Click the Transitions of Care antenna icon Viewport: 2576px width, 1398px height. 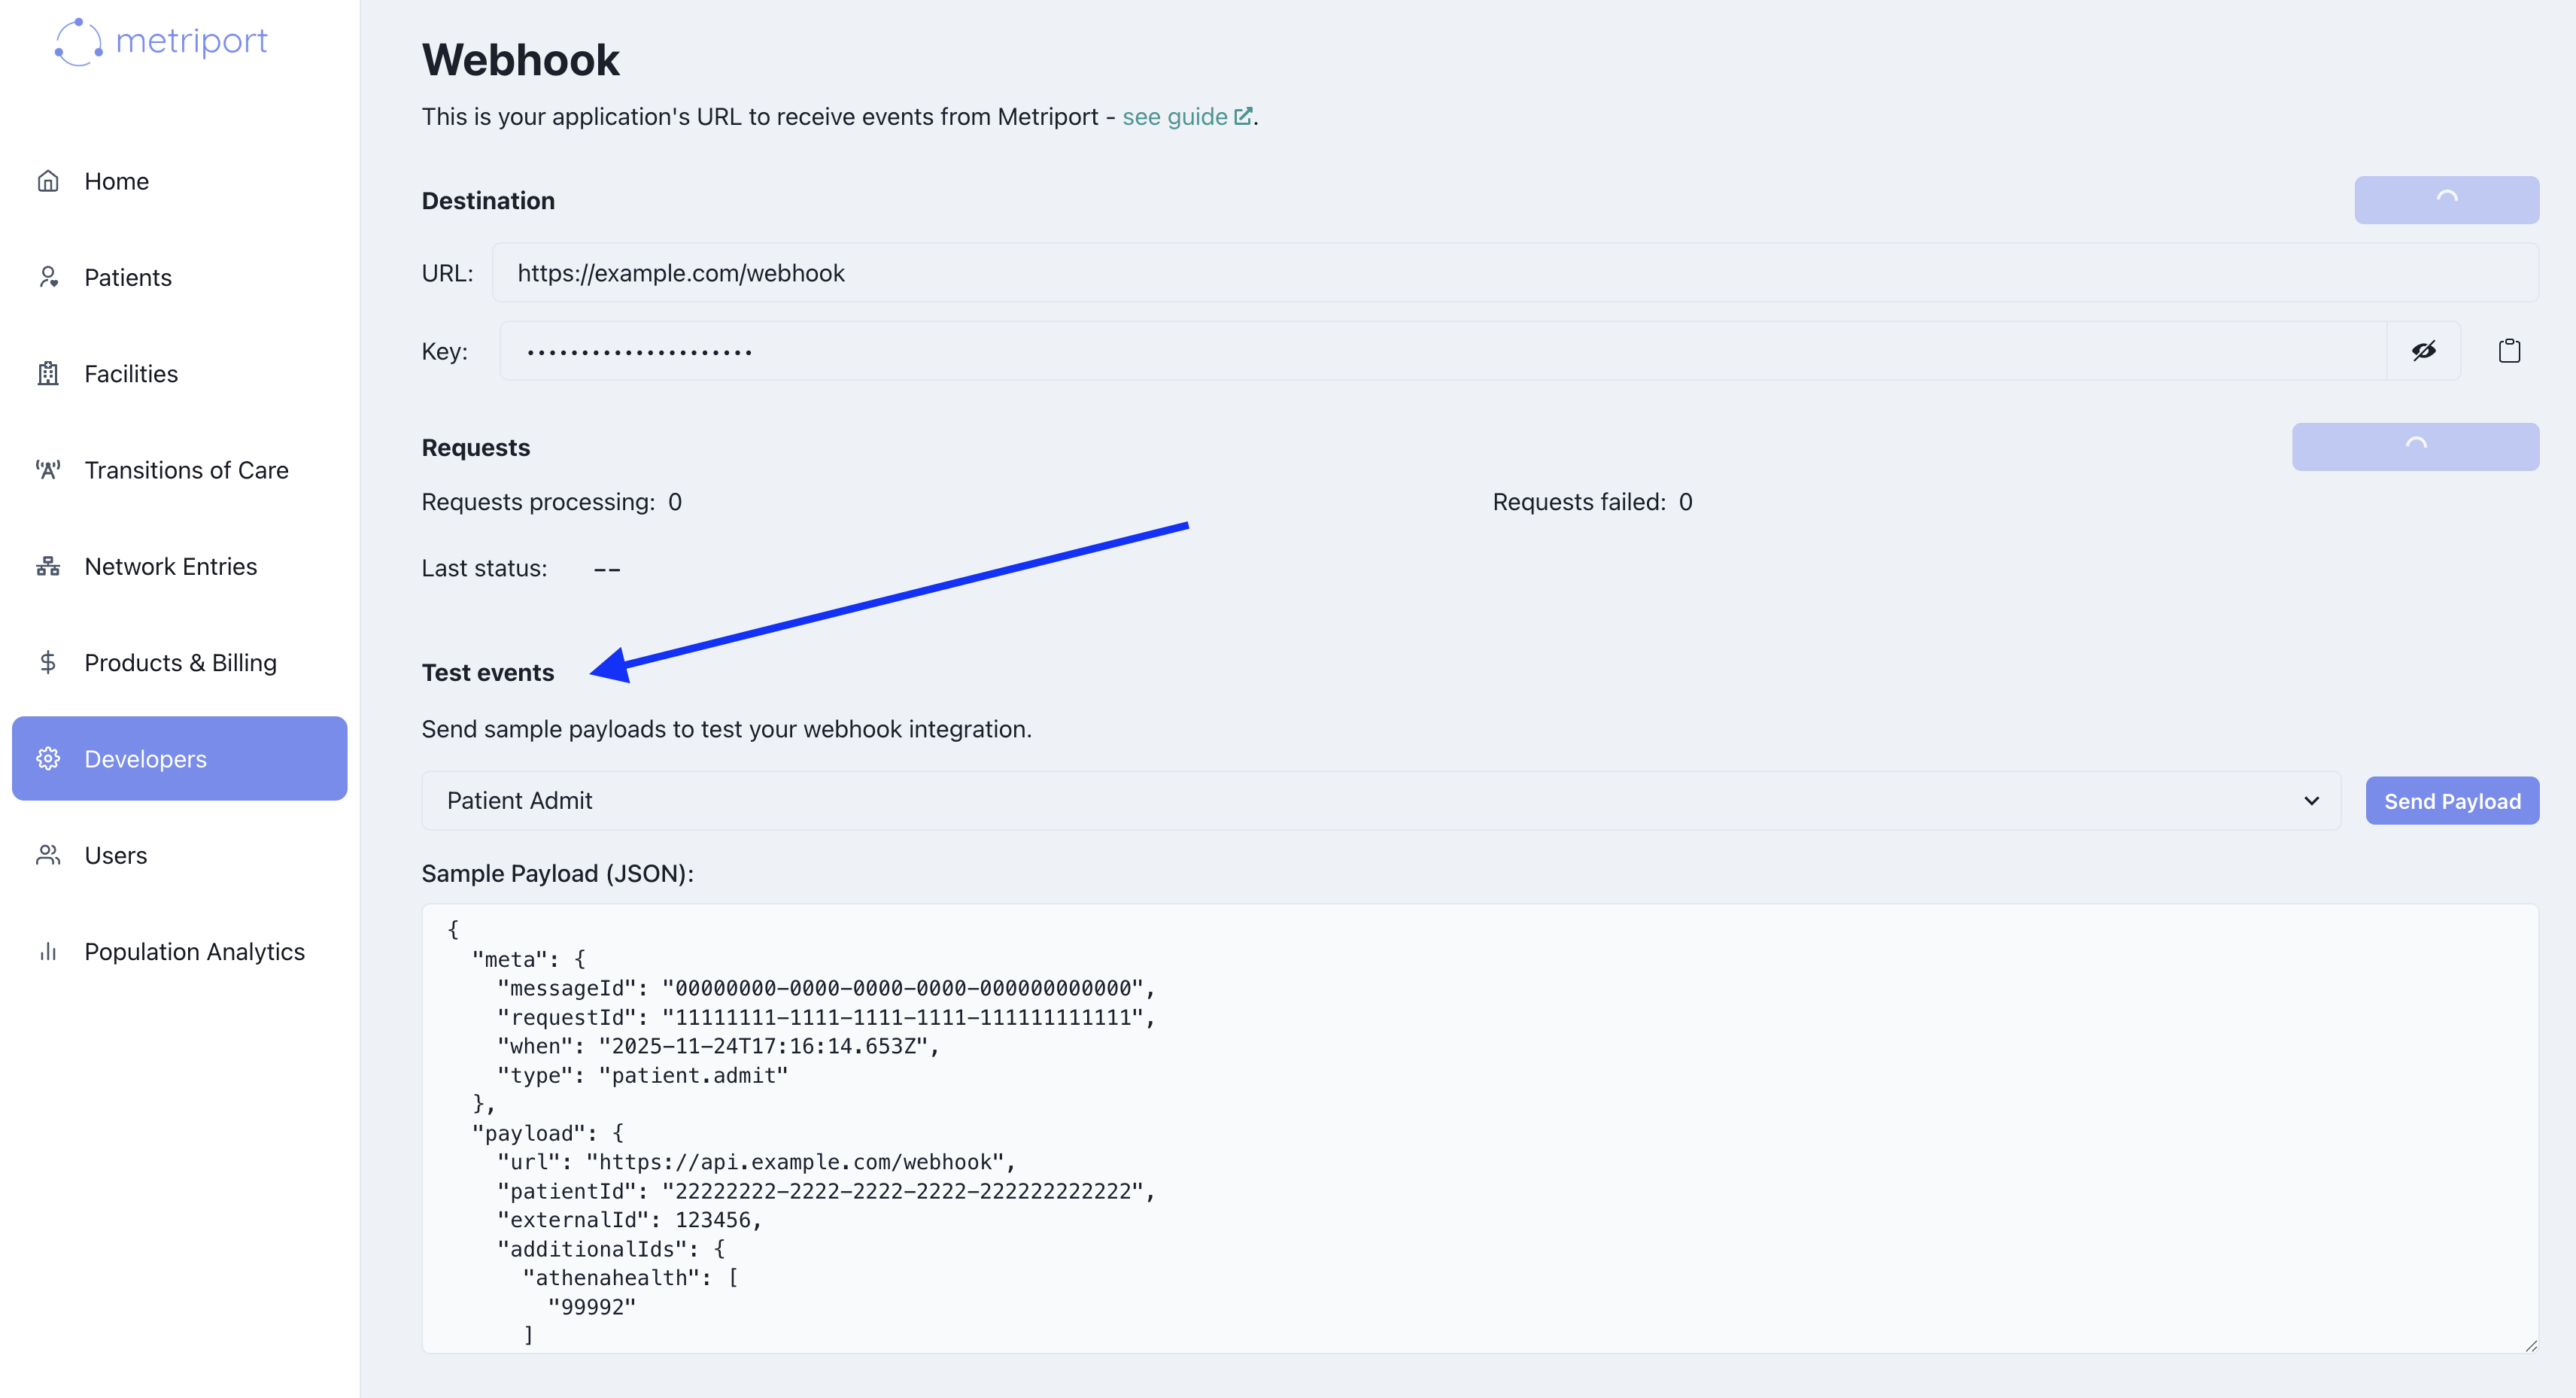(48, 470)
